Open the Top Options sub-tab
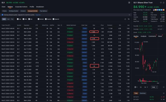Screen dimensions: 166x102 pos(43,11)
